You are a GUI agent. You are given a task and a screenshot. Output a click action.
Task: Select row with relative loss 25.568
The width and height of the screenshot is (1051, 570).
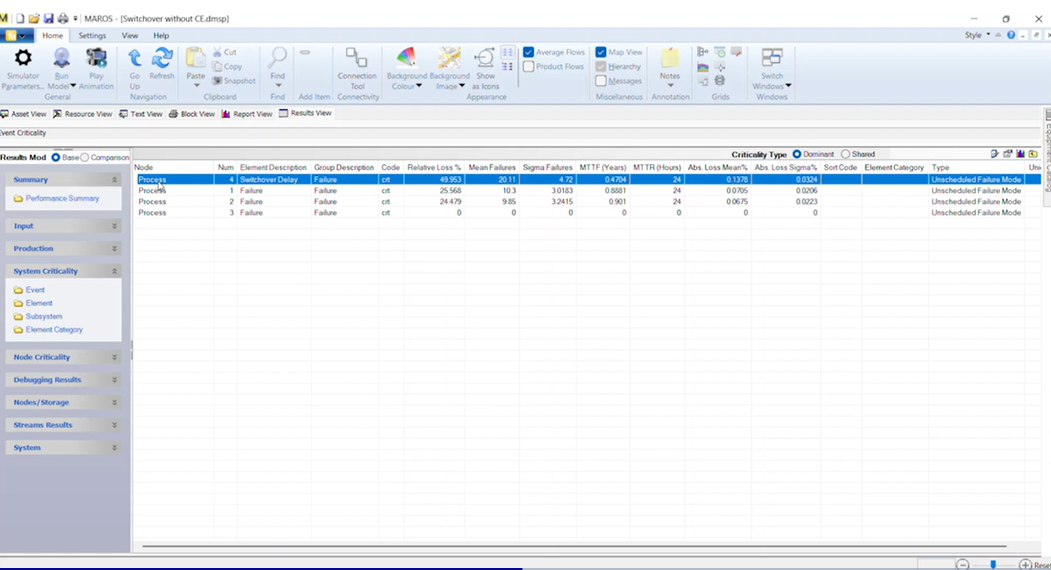click(587, 191)
